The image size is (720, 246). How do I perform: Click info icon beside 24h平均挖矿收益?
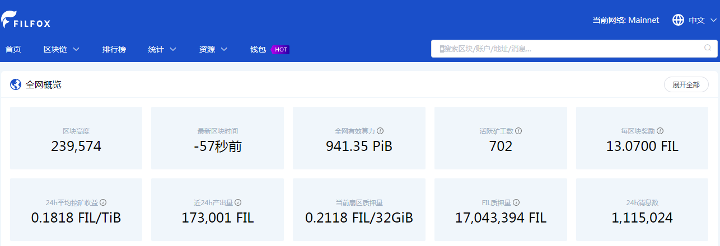(x=103, y=202)
